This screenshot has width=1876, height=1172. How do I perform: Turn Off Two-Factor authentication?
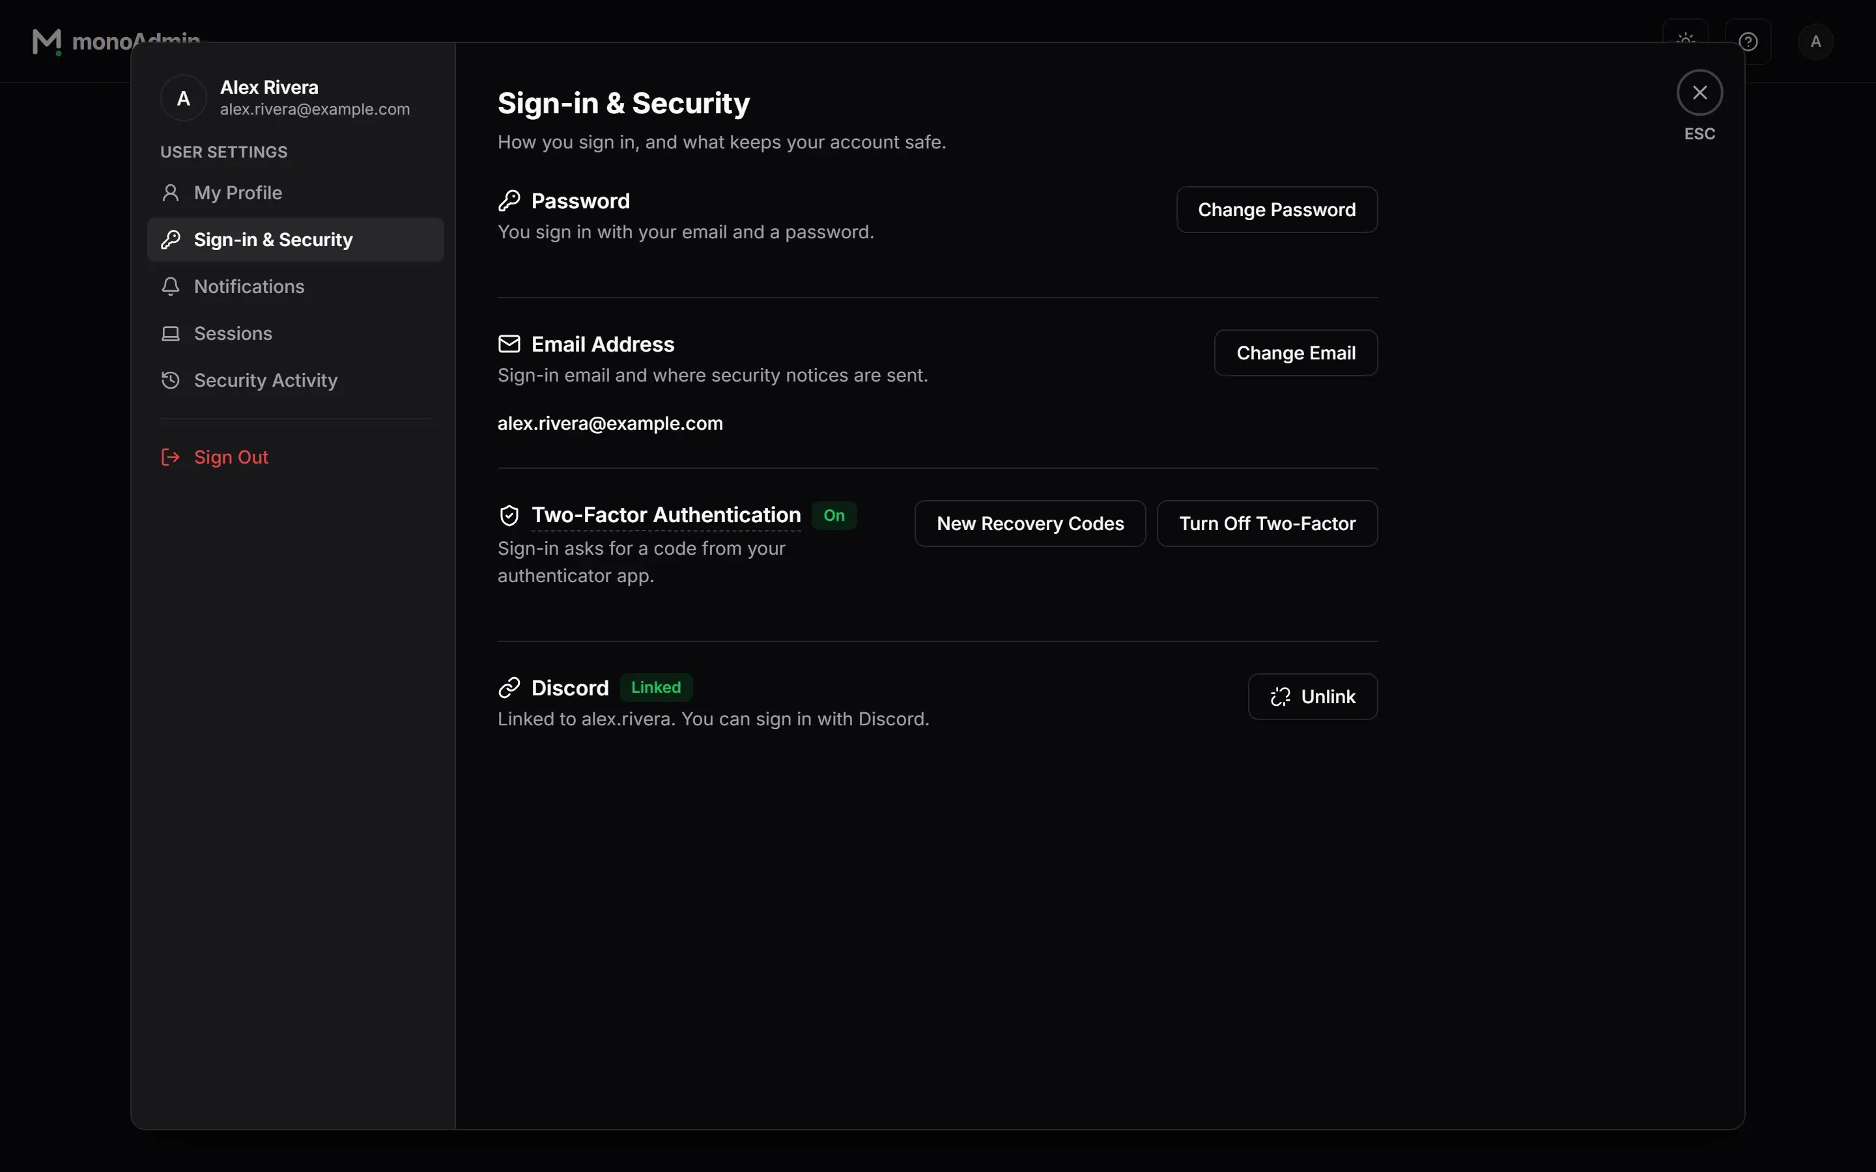[1267, 523]
